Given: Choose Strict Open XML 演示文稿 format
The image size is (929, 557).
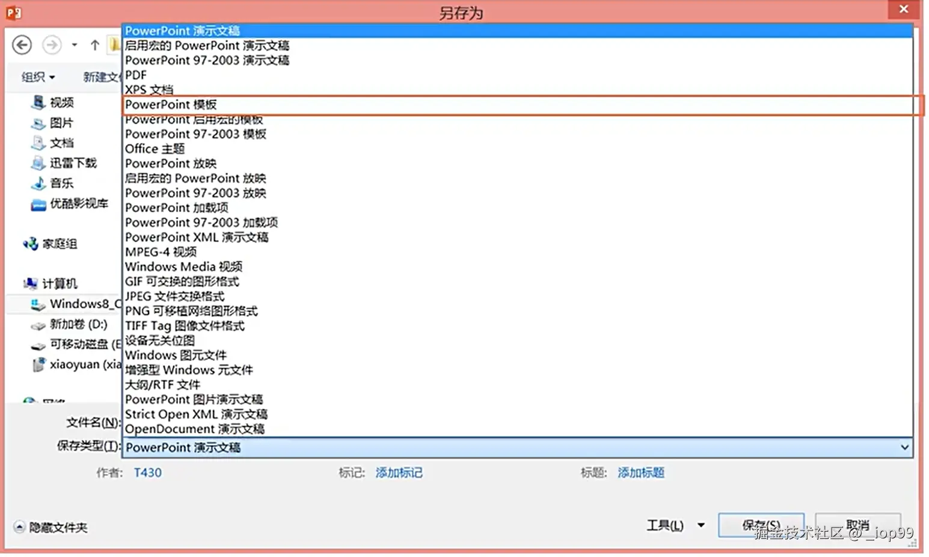Looking at the screenshot, I should (x=517, y=414).
